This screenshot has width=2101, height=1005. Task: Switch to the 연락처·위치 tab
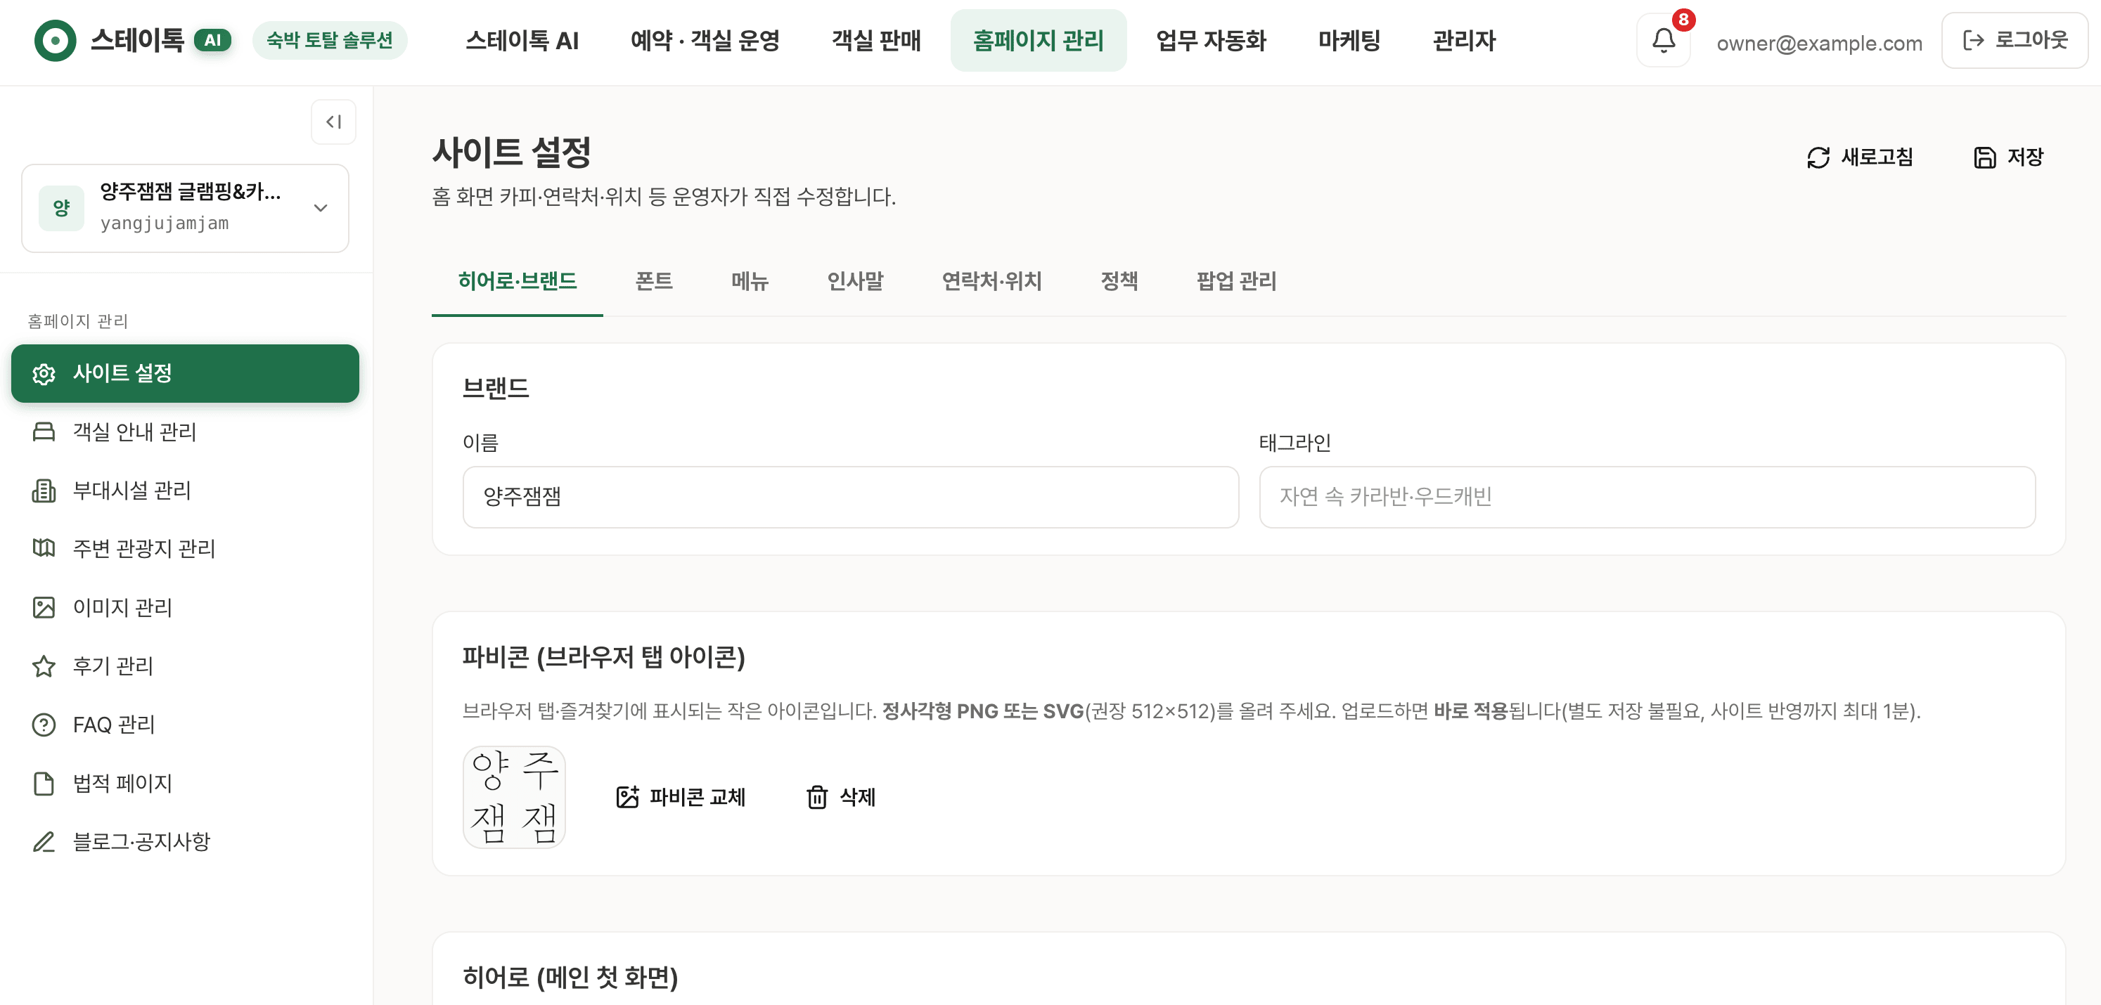pos(991,281)
